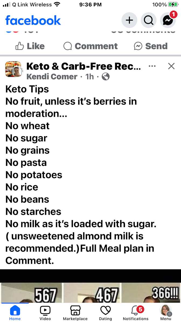Screen dimensions: 181x322
Task: Tap the Comment button
Action: 90,46
